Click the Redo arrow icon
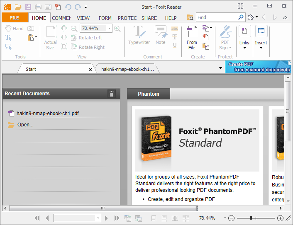 coord(78,7)
